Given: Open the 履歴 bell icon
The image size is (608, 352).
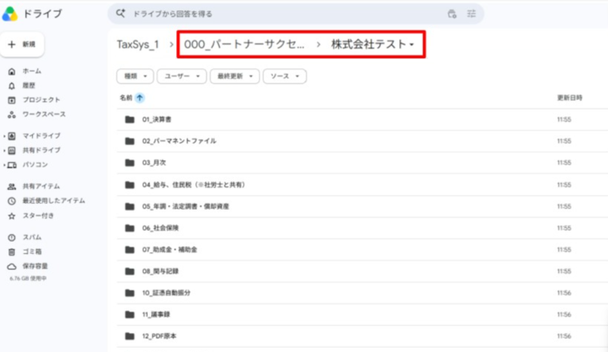Looking at the screenshot, I should [x=11, y=86].
